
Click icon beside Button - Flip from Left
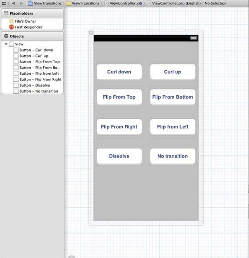(x=16, y=73)
